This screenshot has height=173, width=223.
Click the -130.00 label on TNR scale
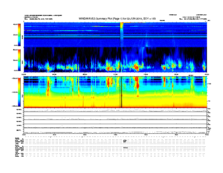pos(15,78)
